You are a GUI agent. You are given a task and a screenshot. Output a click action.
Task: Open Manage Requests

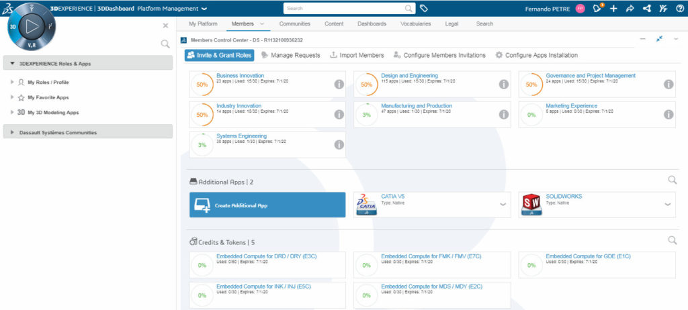(x=290, y=55)
